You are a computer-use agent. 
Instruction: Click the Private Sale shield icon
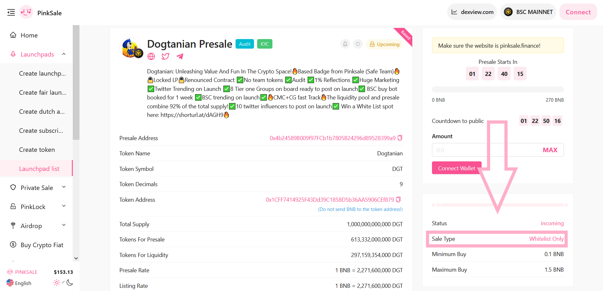(13, 187)
